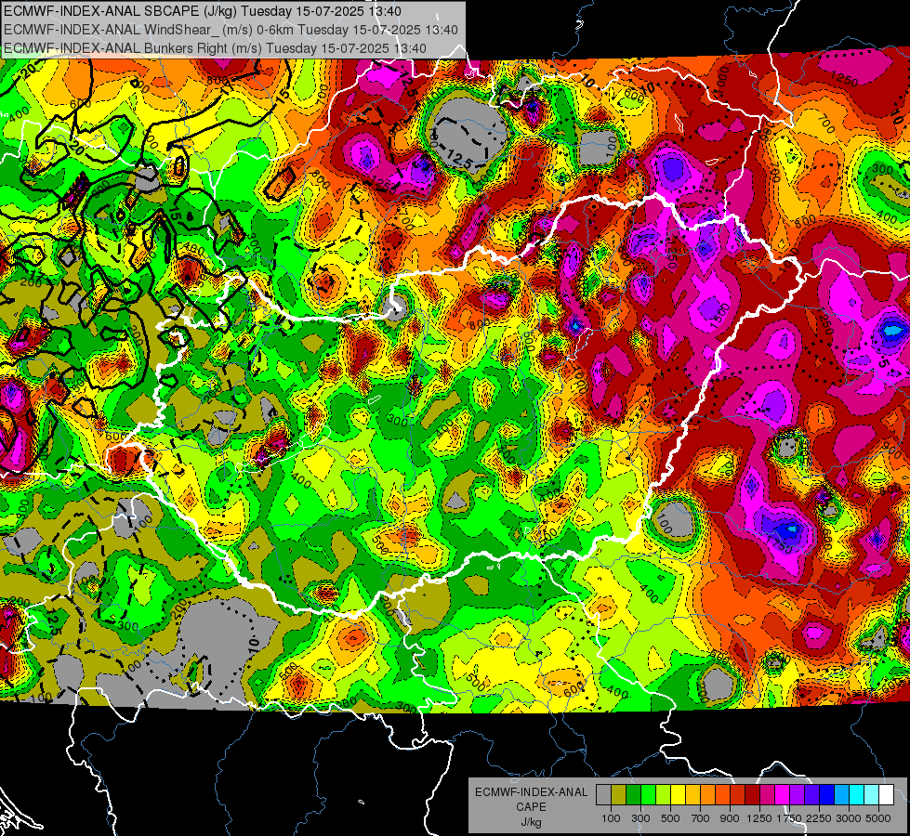Click the '12.5' label inside the top gray area

(x=459, y=160)
